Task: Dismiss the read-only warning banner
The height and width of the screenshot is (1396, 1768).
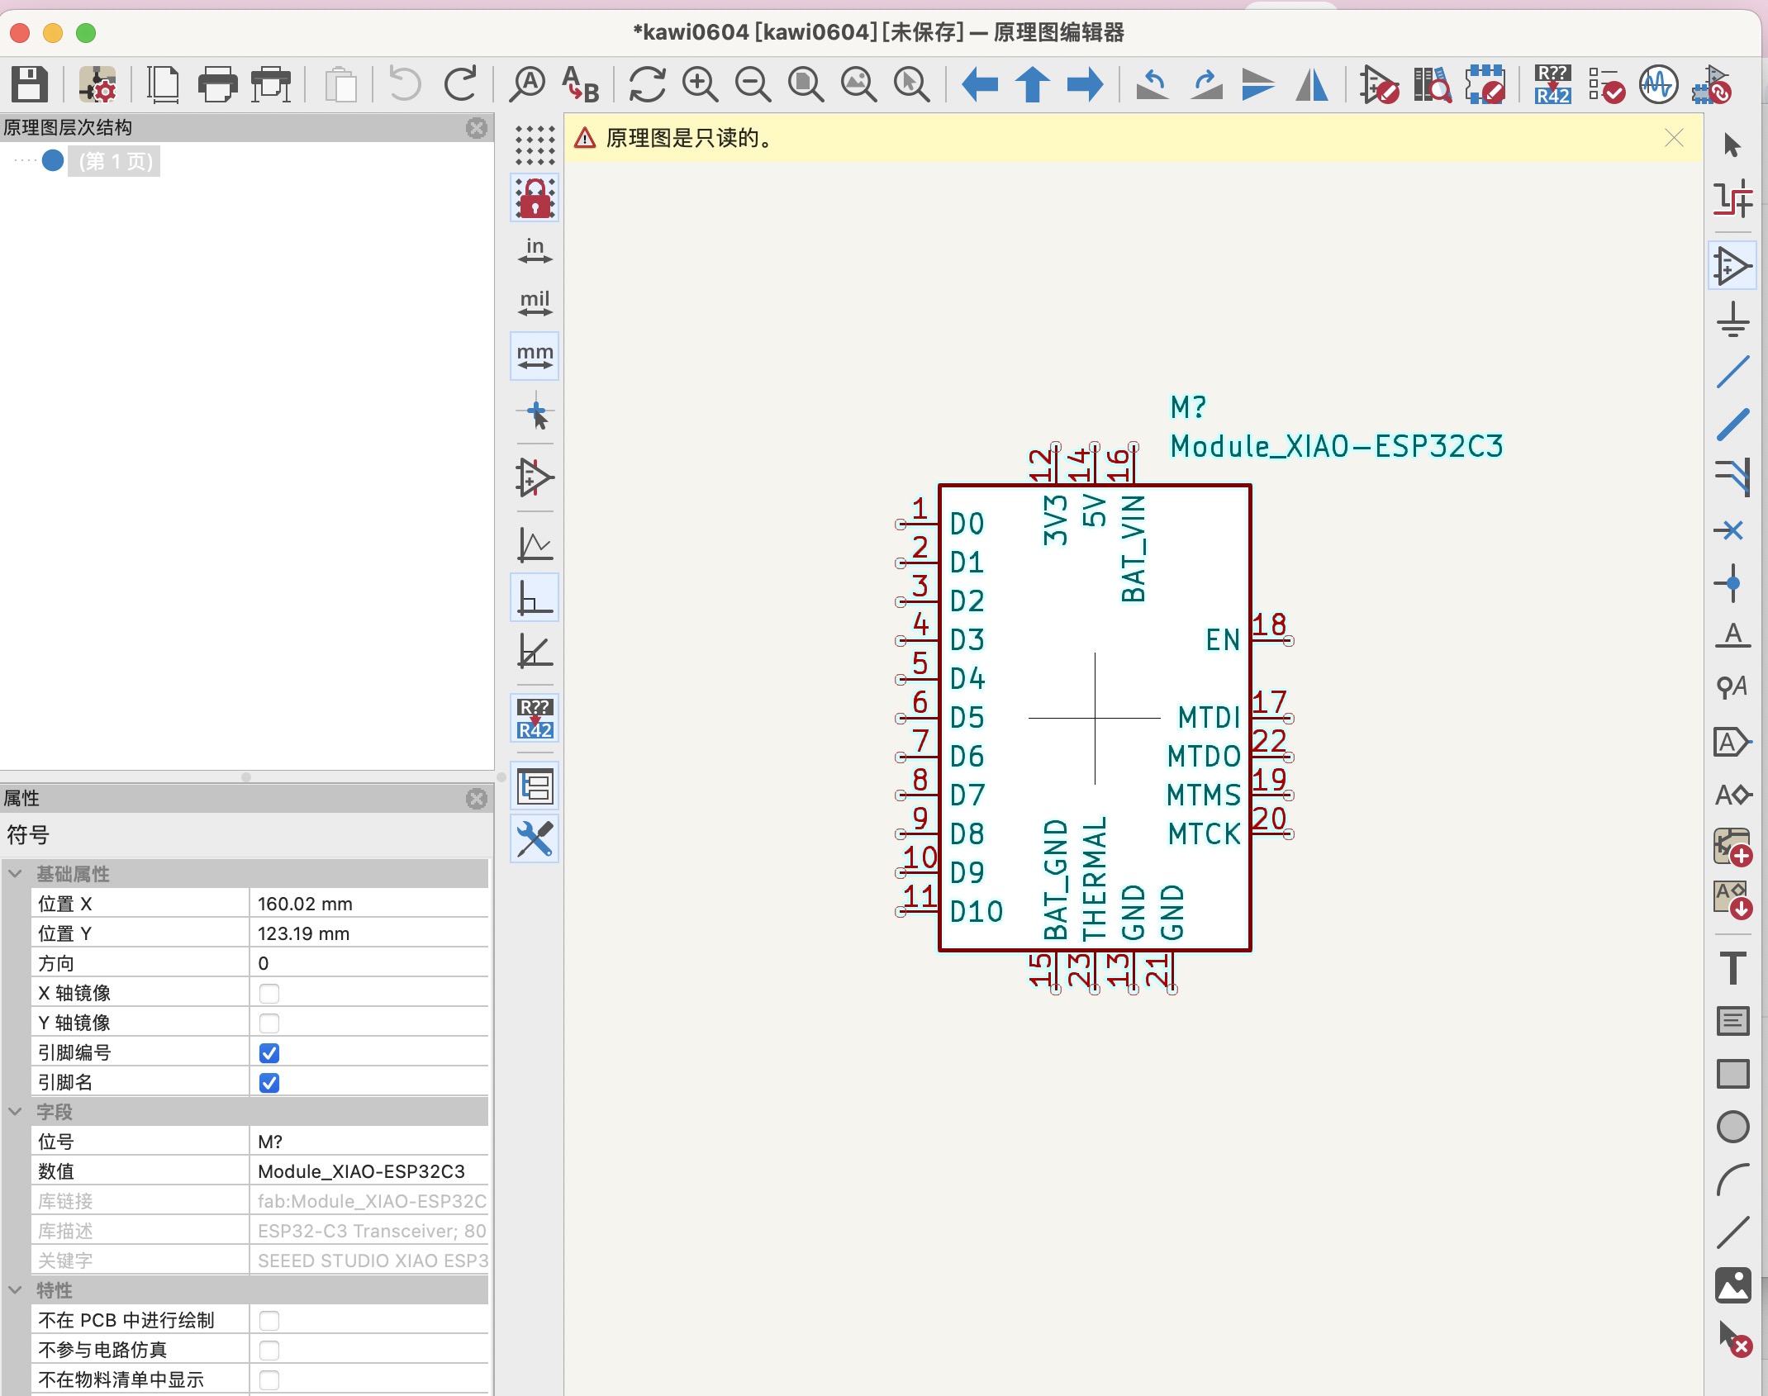Action: [x=1674, y=138]
